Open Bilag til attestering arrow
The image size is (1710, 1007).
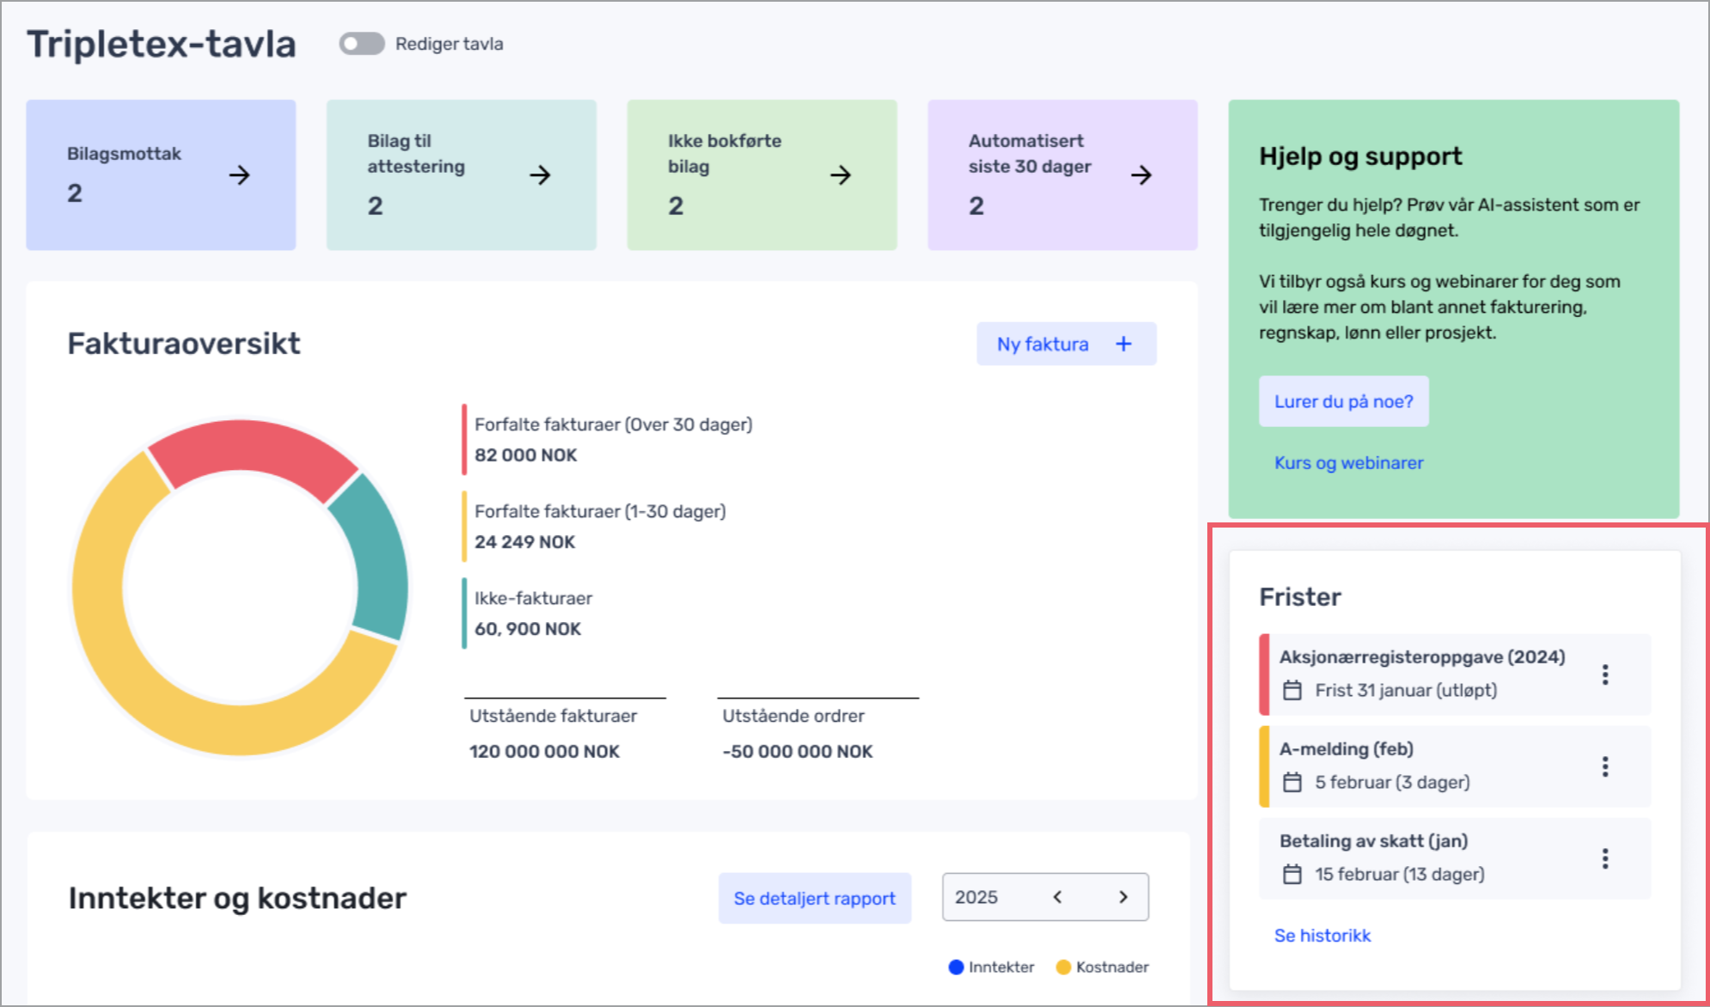(x=540, y=175)
